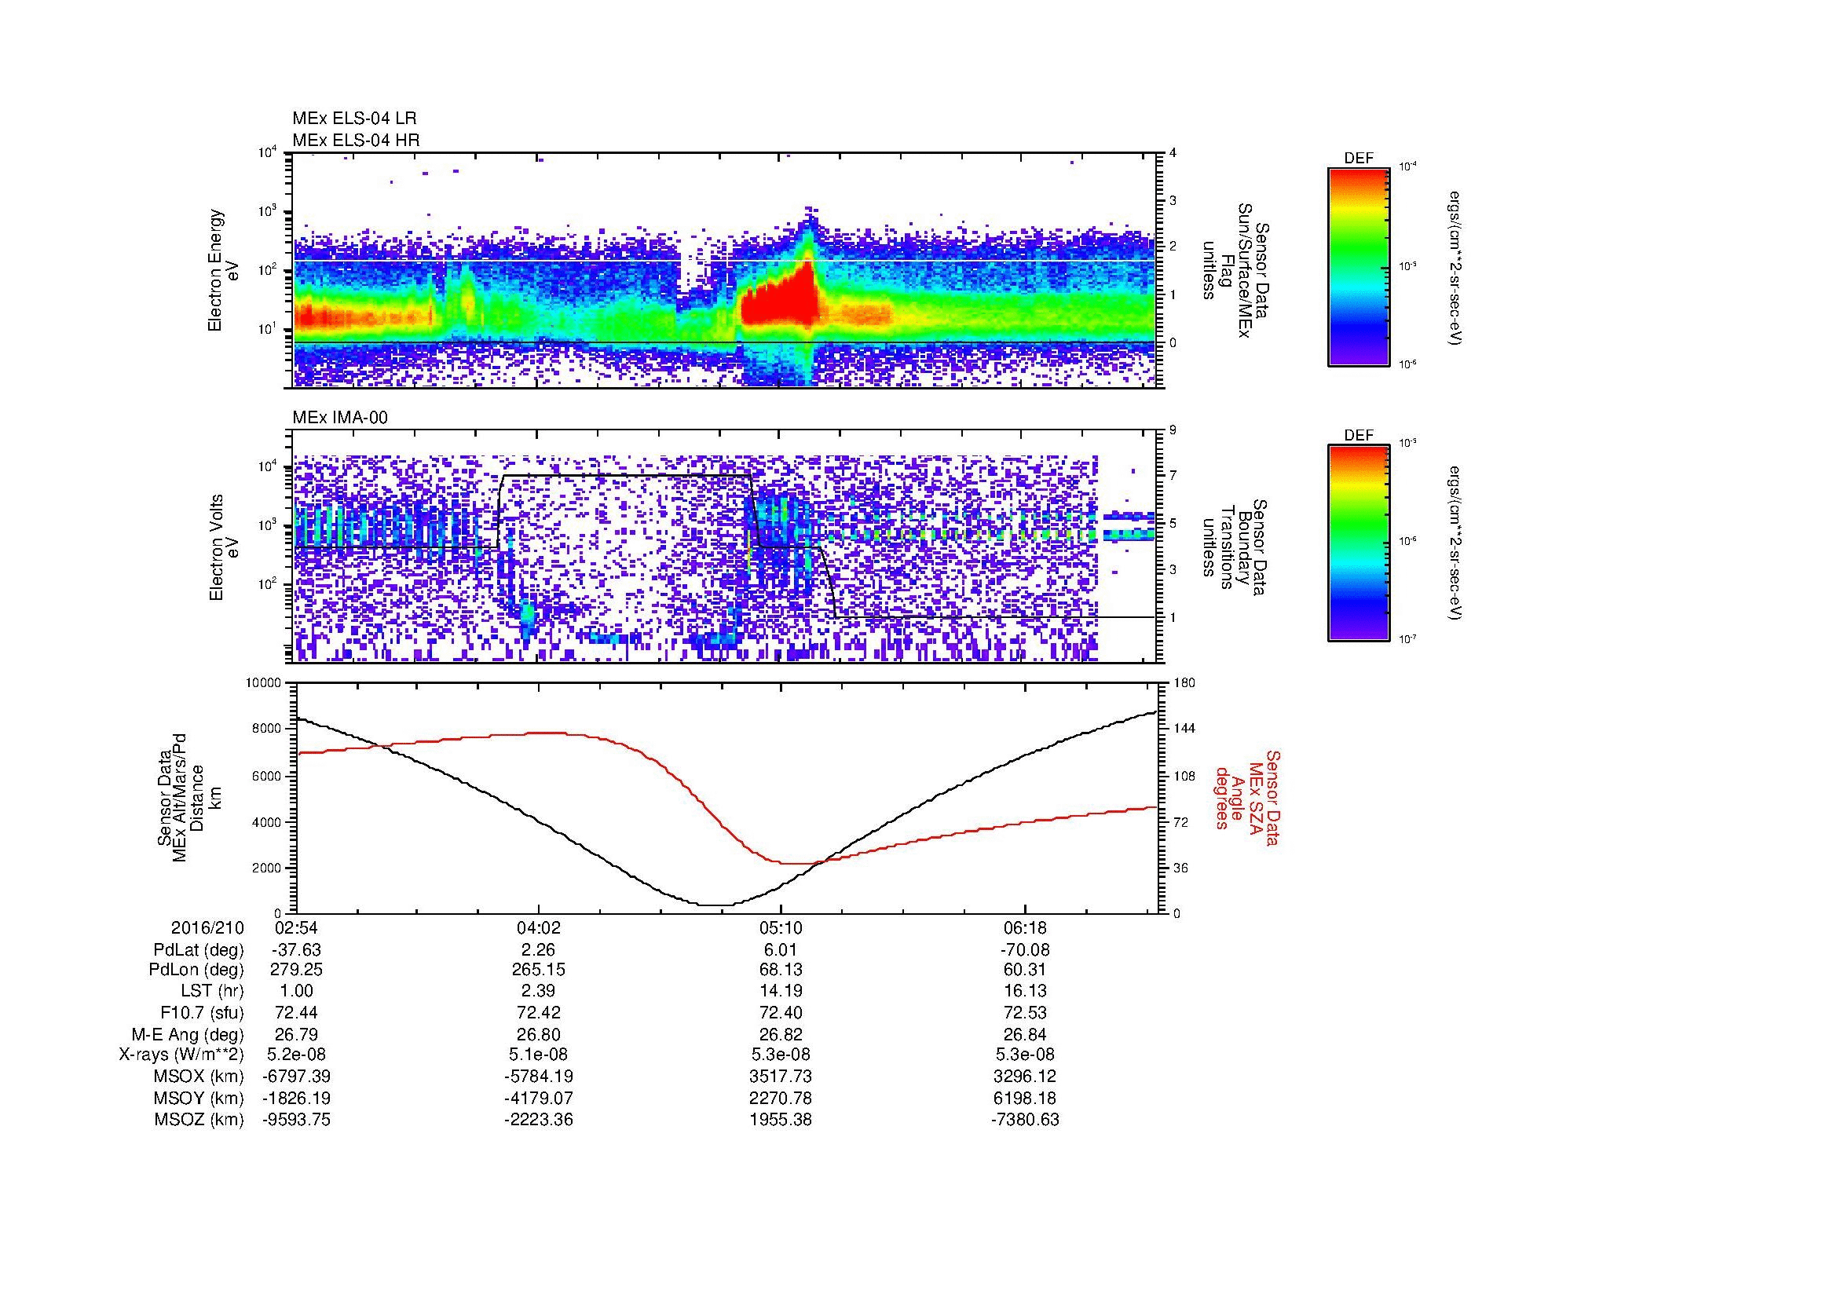1837x1298 pixels.
Task: Click the lower DEF color bar
Action: 1359,543
